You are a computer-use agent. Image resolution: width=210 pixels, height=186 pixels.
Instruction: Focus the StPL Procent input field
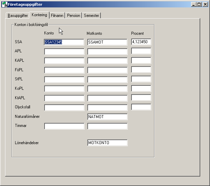141,79
